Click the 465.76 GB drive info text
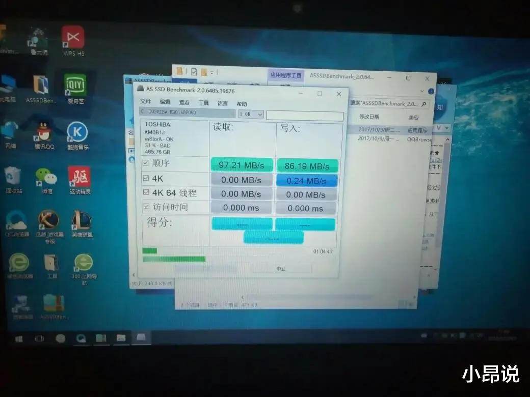 (x=157, y=152)
